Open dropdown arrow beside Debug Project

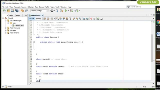(74, 10)
